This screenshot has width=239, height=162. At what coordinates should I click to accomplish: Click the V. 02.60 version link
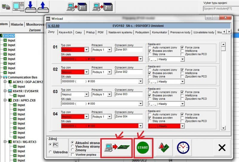pyautogui.click(x=54, y=26)
